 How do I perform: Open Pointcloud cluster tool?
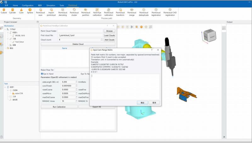[x=74, y=12]
